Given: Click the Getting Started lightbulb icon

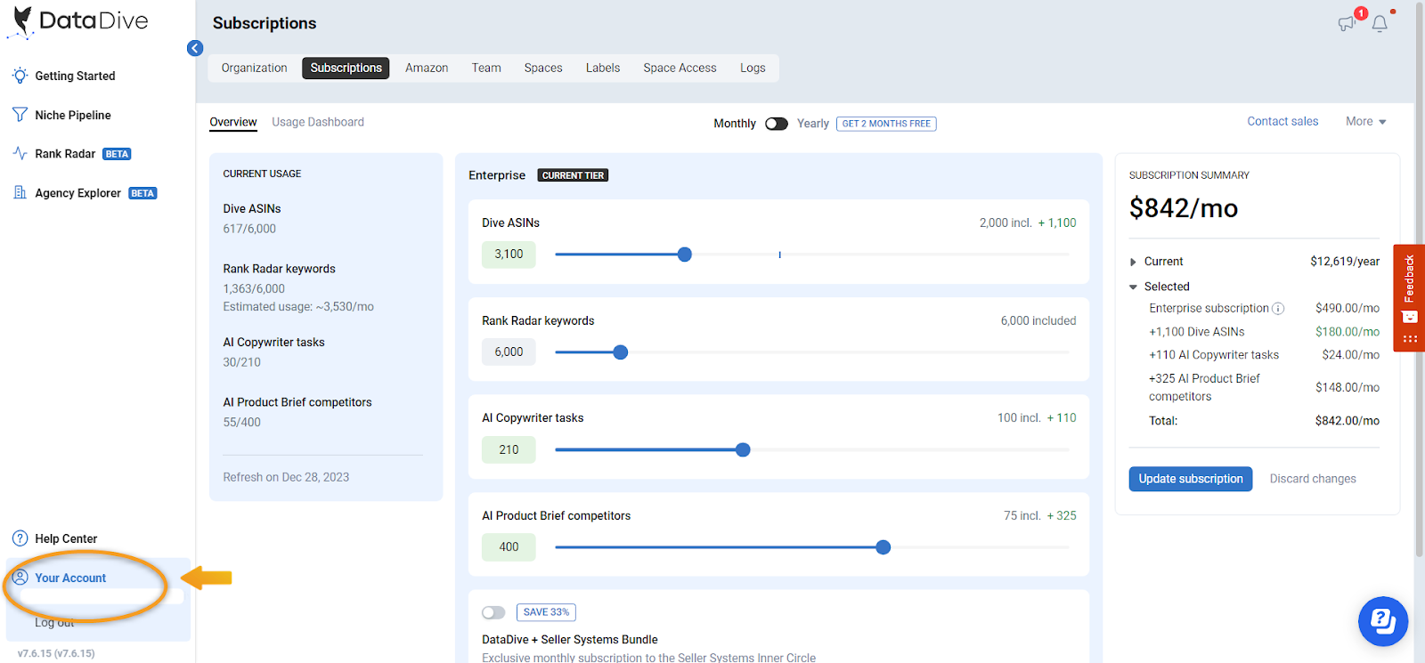Looking at the screenshot, I should 20,76.
